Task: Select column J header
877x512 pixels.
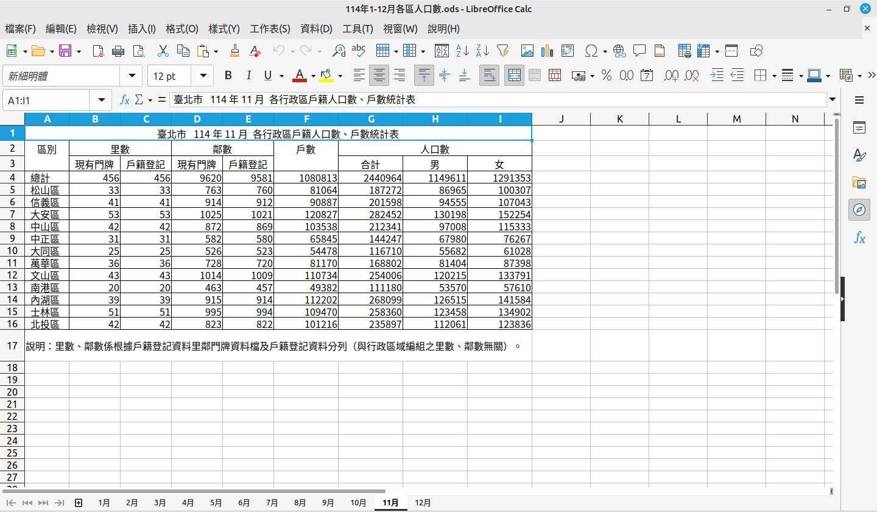Action: pyautogui.click(x=561, y=119)
